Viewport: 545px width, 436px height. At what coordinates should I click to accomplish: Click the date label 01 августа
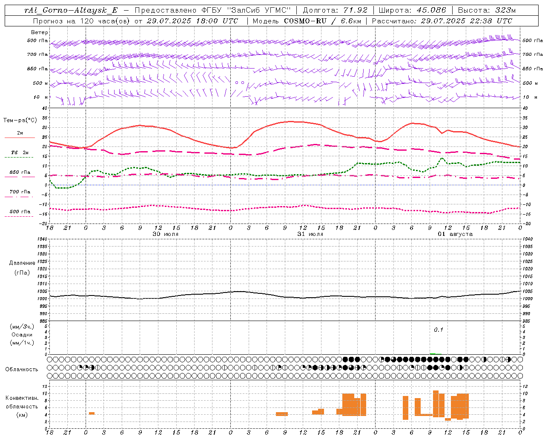pos(455,234)
